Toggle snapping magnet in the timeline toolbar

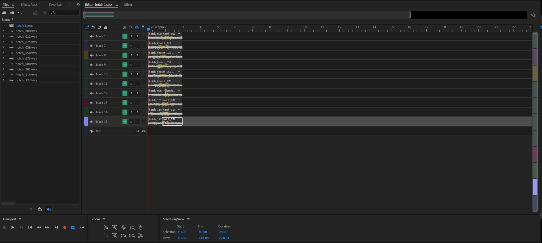click(x=137, y=28)
